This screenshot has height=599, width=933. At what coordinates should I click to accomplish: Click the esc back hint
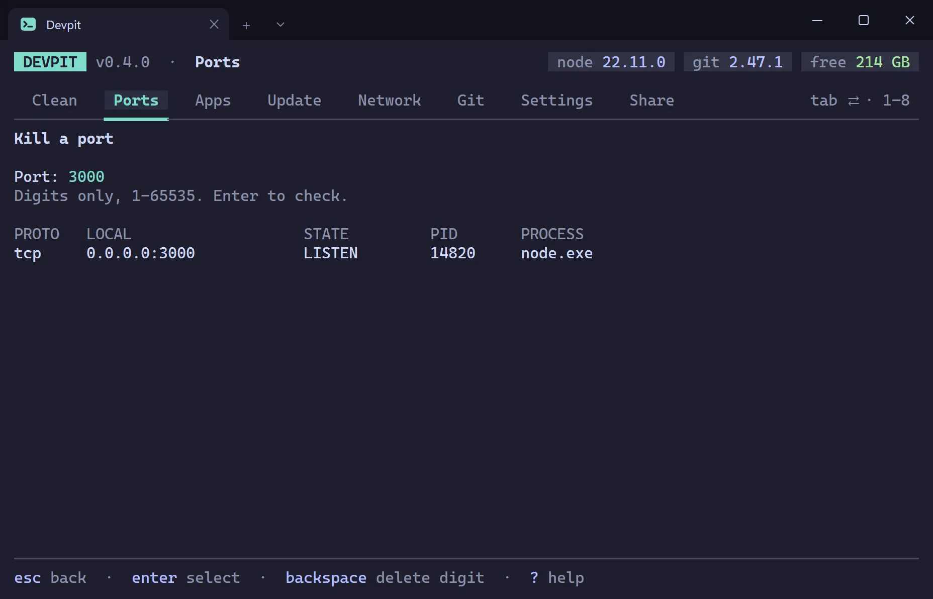tap(50, 578)
